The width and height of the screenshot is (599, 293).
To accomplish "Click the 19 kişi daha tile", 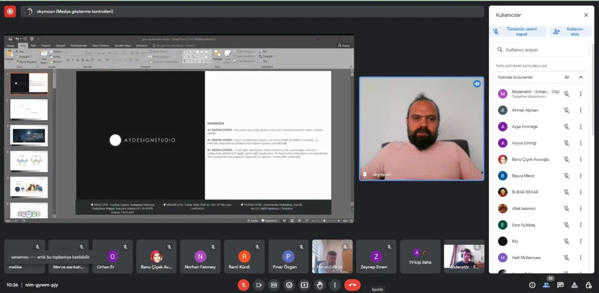I will [x=420, y=256].
